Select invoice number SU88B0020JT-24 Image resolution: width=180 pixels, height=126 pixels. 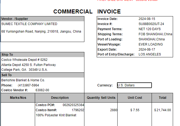(151, 24)
